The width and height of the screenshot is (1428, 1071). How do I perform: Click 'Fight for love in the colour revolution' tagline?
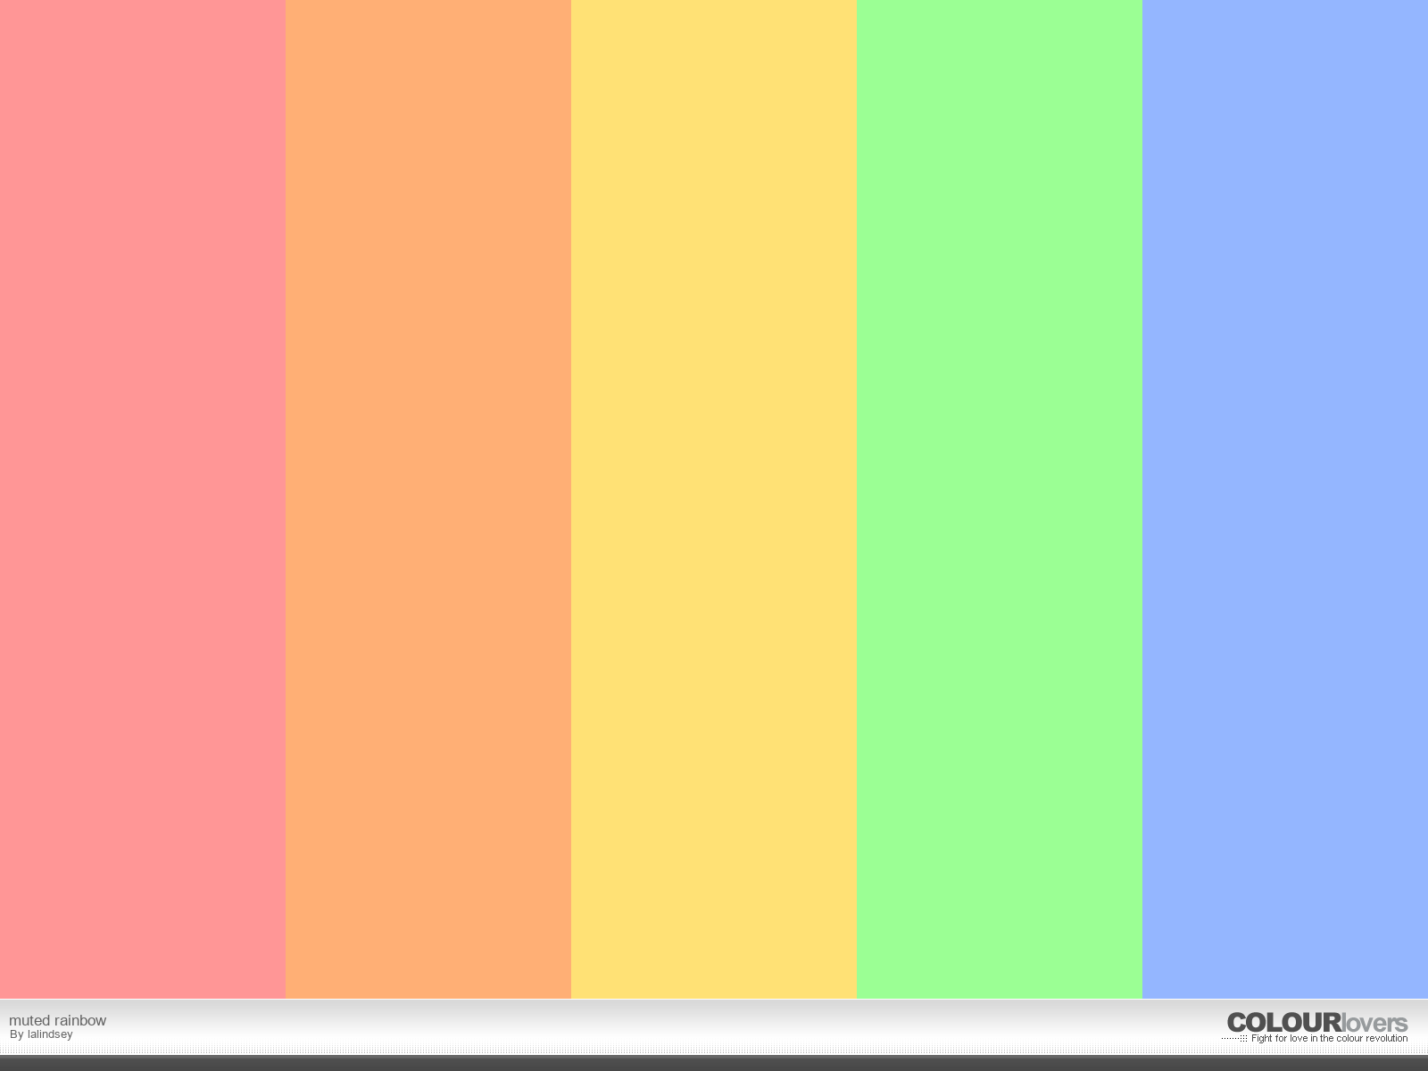click(1329, 1039)
